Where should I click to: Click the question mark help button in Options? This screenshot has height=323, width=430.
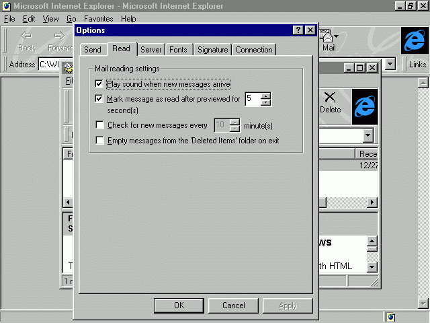pyautogui.click(x=298, y=30)
